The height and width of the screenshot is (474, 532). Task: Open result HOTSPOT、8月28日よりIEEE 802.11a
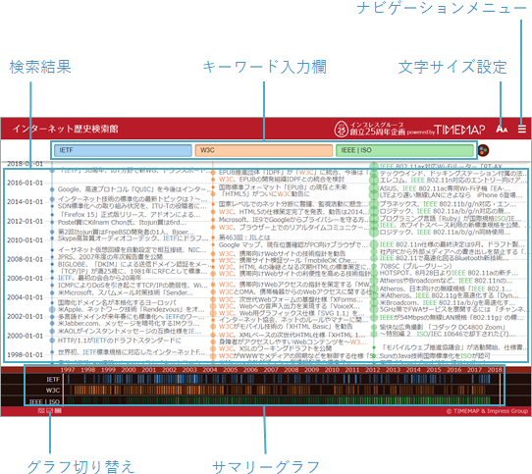(449, 273)
